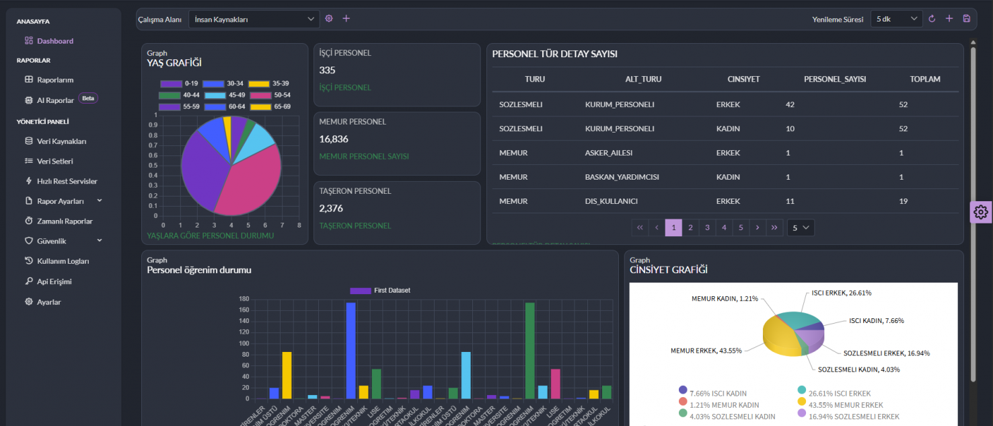Expand the Rapor Ayarları sidebar section
The image size is (993, 426).
pos(60,201)
